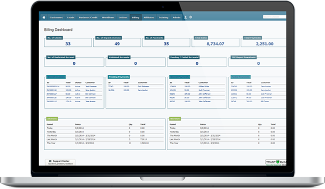Screen dimensions: 325x189
Task: Open the first invoice ID in Recent Invoices
Action: [53, 86]
